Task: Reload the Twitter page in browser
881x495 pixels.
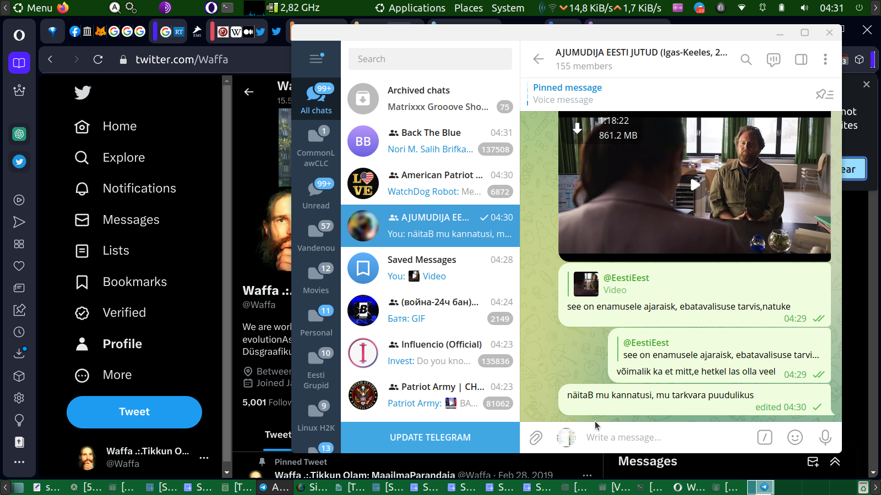Action: 98,59
